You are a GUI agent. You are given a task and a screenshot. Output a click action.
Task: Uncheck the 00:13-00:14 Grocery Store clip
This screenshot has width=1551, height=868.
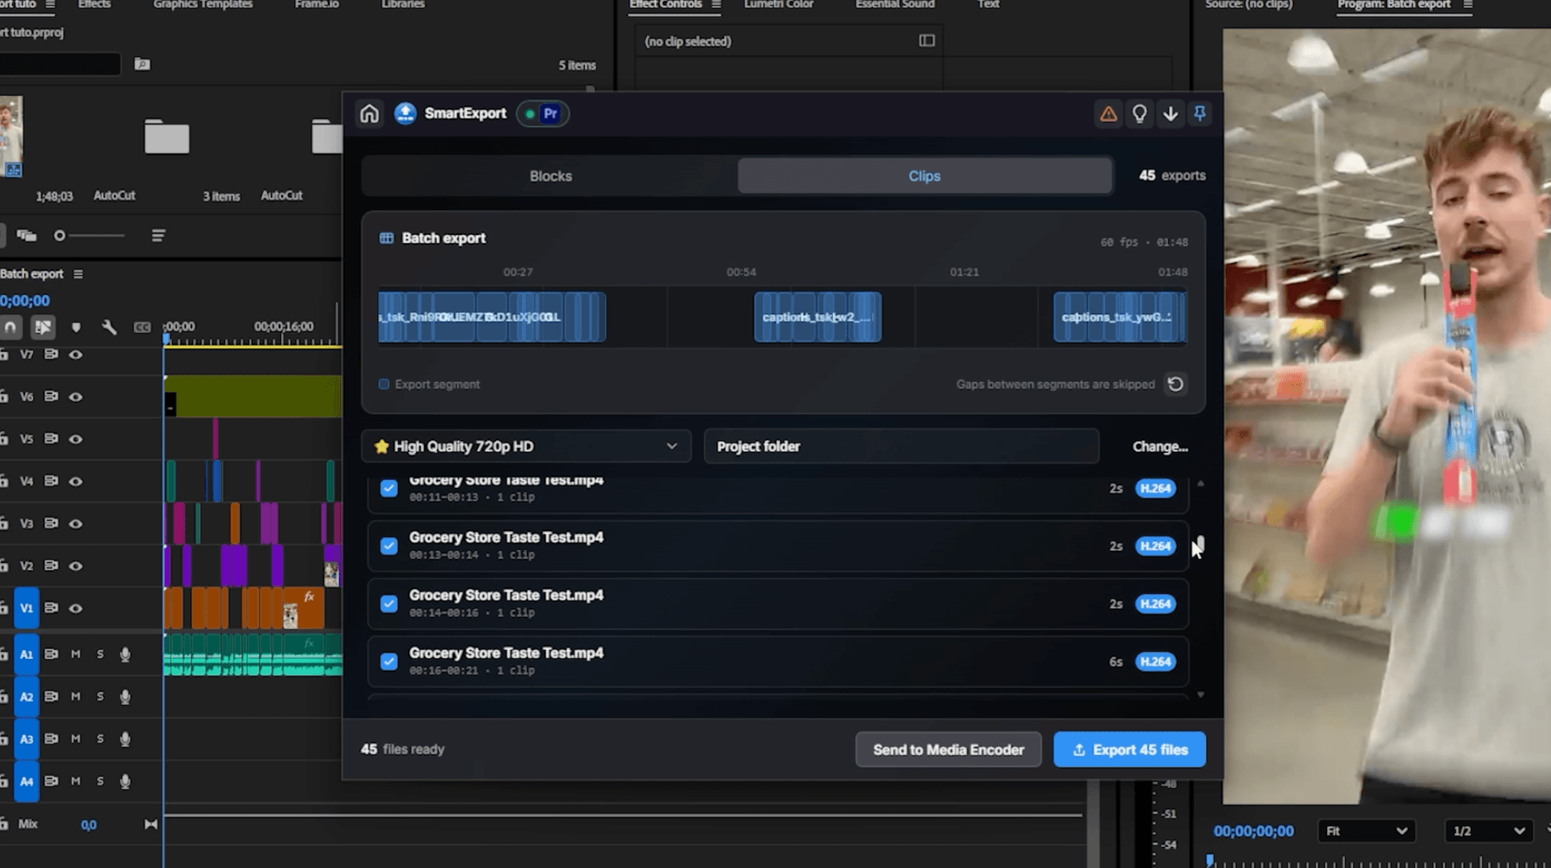click(389, 547)
